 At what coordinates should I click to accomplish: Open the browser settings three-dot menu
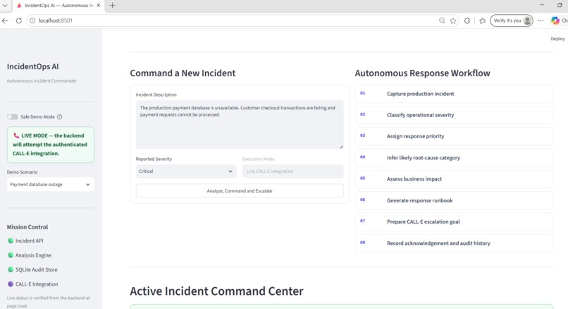pos(541,20)
